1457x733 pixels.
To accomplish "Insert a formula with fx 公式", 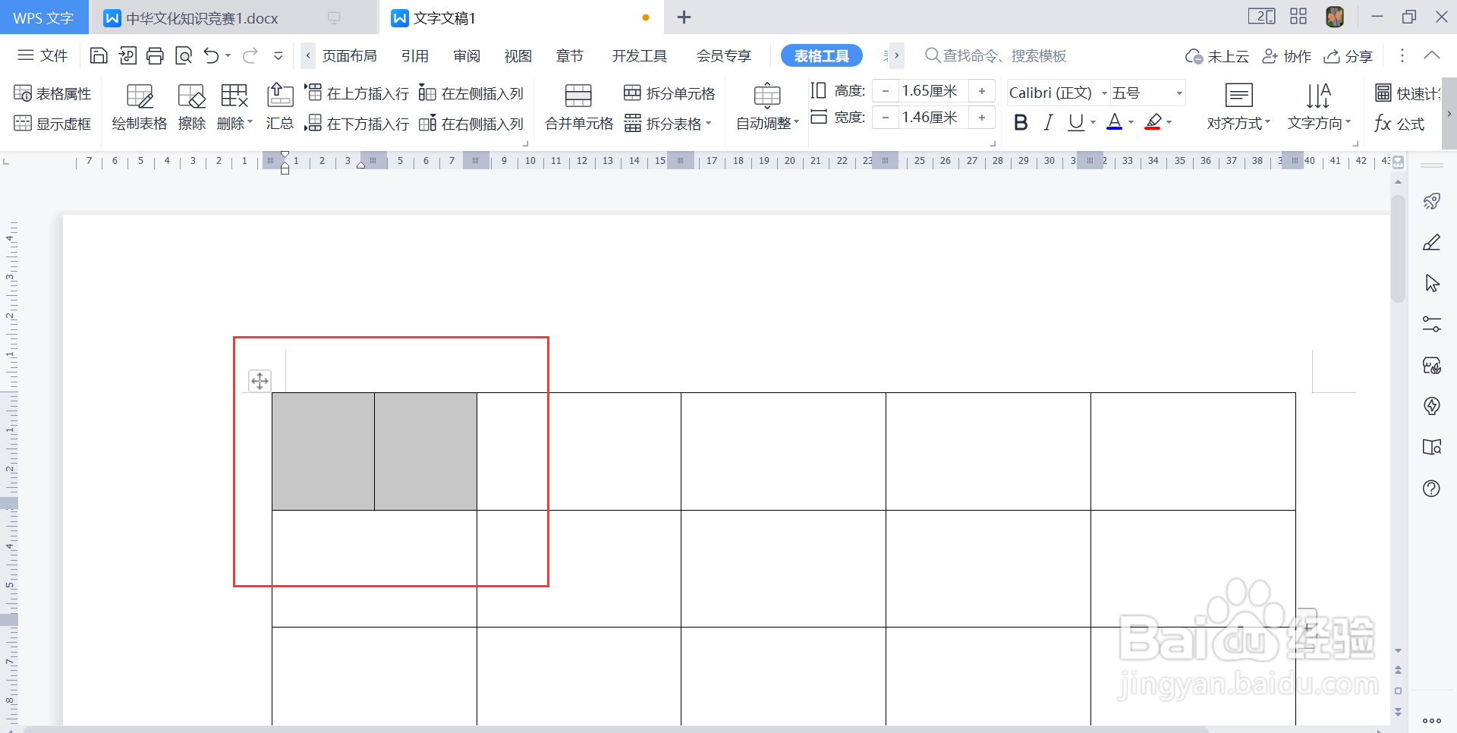I will 1400,124.
